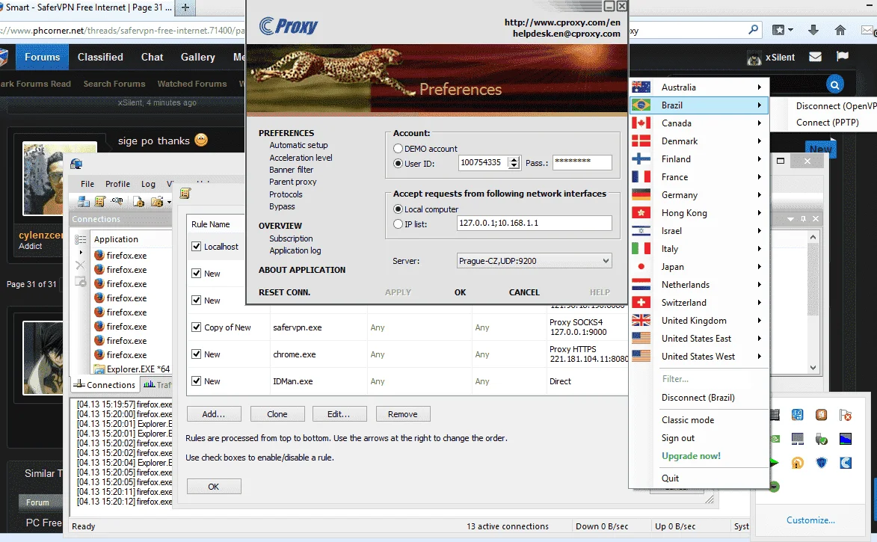877x542 pixels.
Task: Click the Clone button in rules dialog
Action: tap(277, 414)
